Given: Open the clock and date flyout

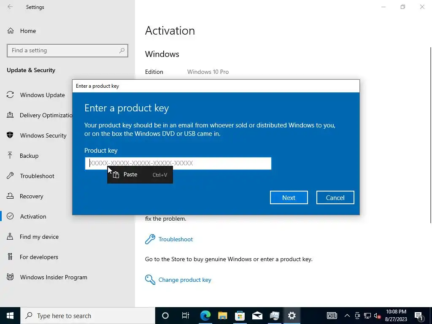Looking at the screenshot, I should tap(396, 316).
